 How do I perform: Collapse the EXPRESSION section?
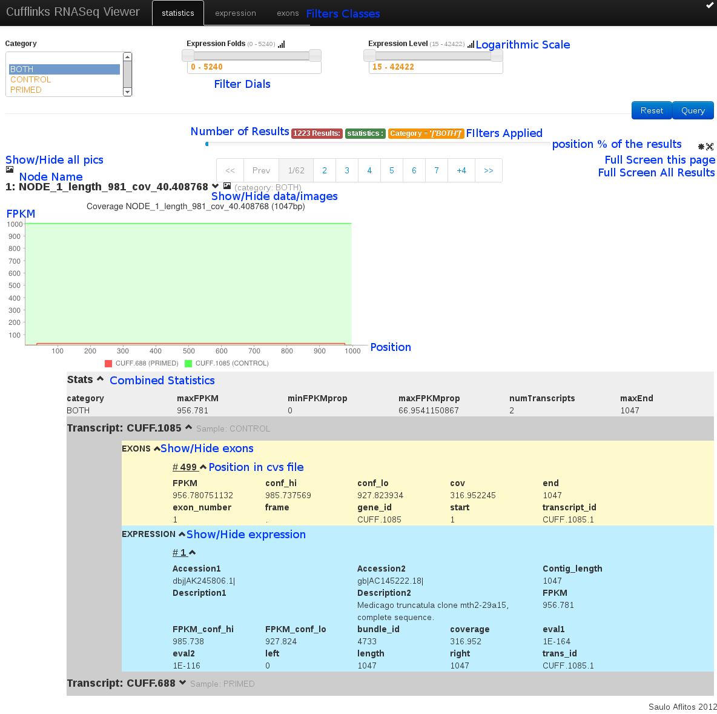tap(182, 534)
